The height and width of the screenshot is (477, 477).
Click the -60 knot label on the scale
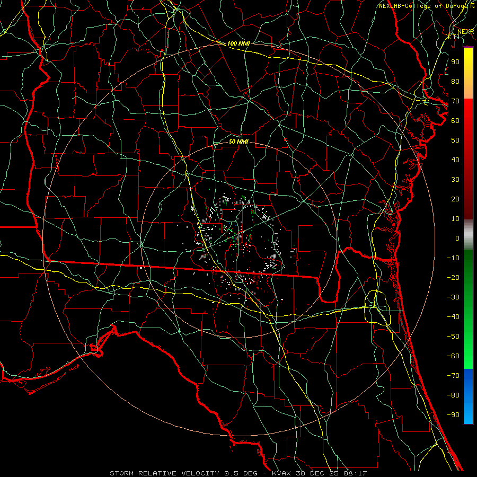453,356
